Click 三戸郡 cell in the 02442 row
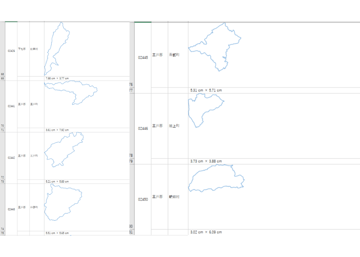360x257 pixels. tap(23, 156)
